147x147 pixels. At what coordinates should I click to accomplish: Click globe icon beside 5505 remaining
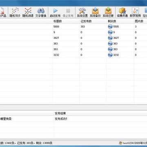pyautogui.click(x=110, y=27)
